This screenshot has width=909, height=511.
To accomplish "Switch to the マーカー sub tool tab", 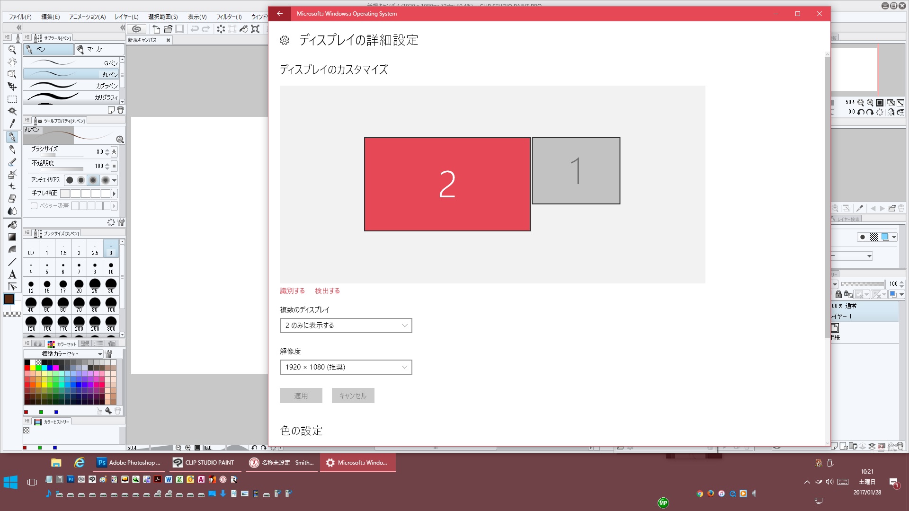I will coord(99,49).
